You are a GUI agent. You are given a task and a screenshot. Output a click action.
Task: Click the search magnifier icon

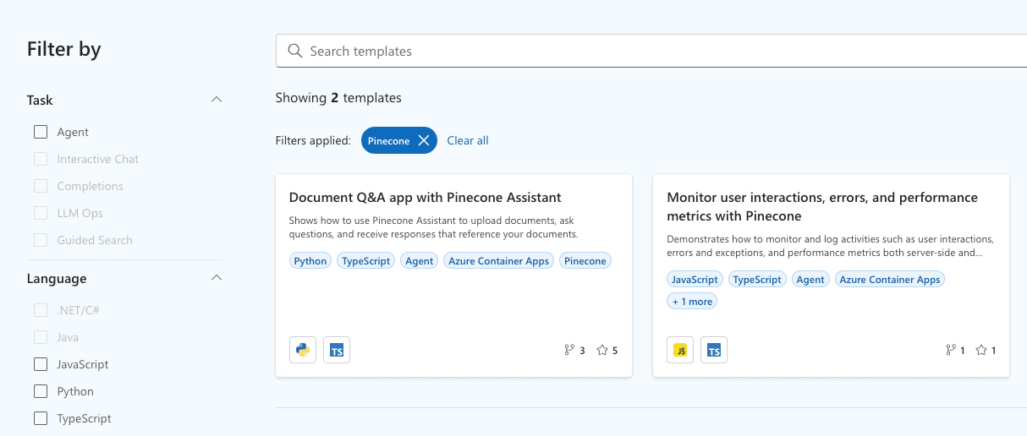click(x=295, y=51)
